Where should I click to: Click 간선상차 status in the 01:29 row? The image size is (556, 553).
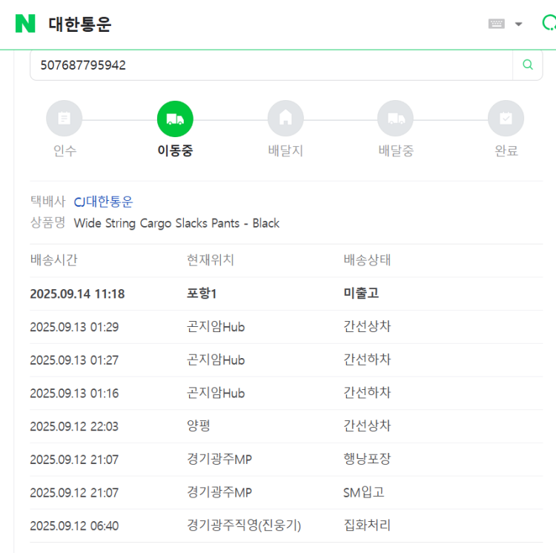pyautogui.click(x=367, y=326)
